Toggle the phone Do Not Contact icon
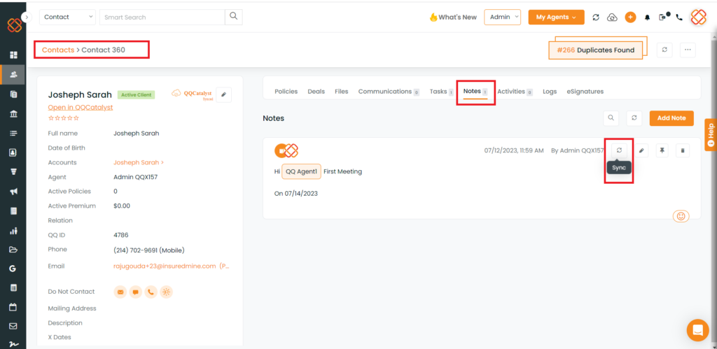The image size is (717, 349). click(x=151, y=292)
